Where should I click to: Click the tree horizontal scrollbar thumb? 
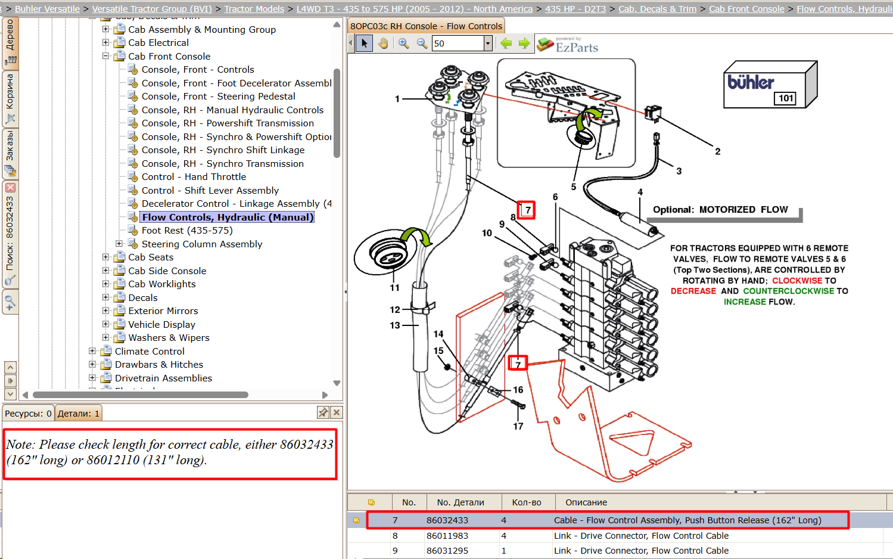tap(141, 395)
